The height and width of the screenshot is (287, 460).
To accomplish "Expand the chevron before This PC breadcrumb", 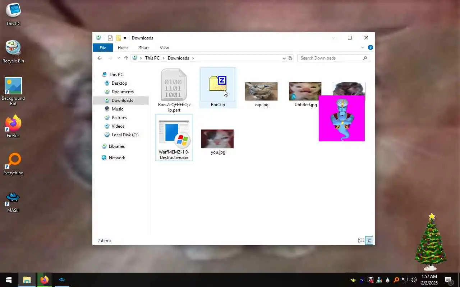I will click(141, 58).
